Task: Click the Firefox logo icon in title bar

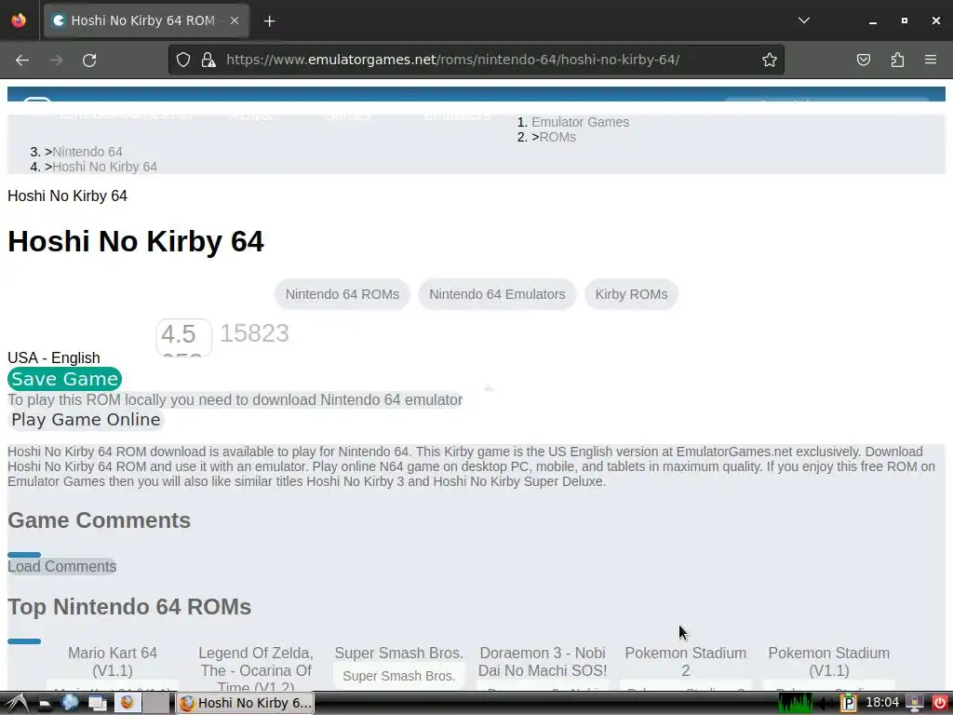Action: click(x=19, y=20)
